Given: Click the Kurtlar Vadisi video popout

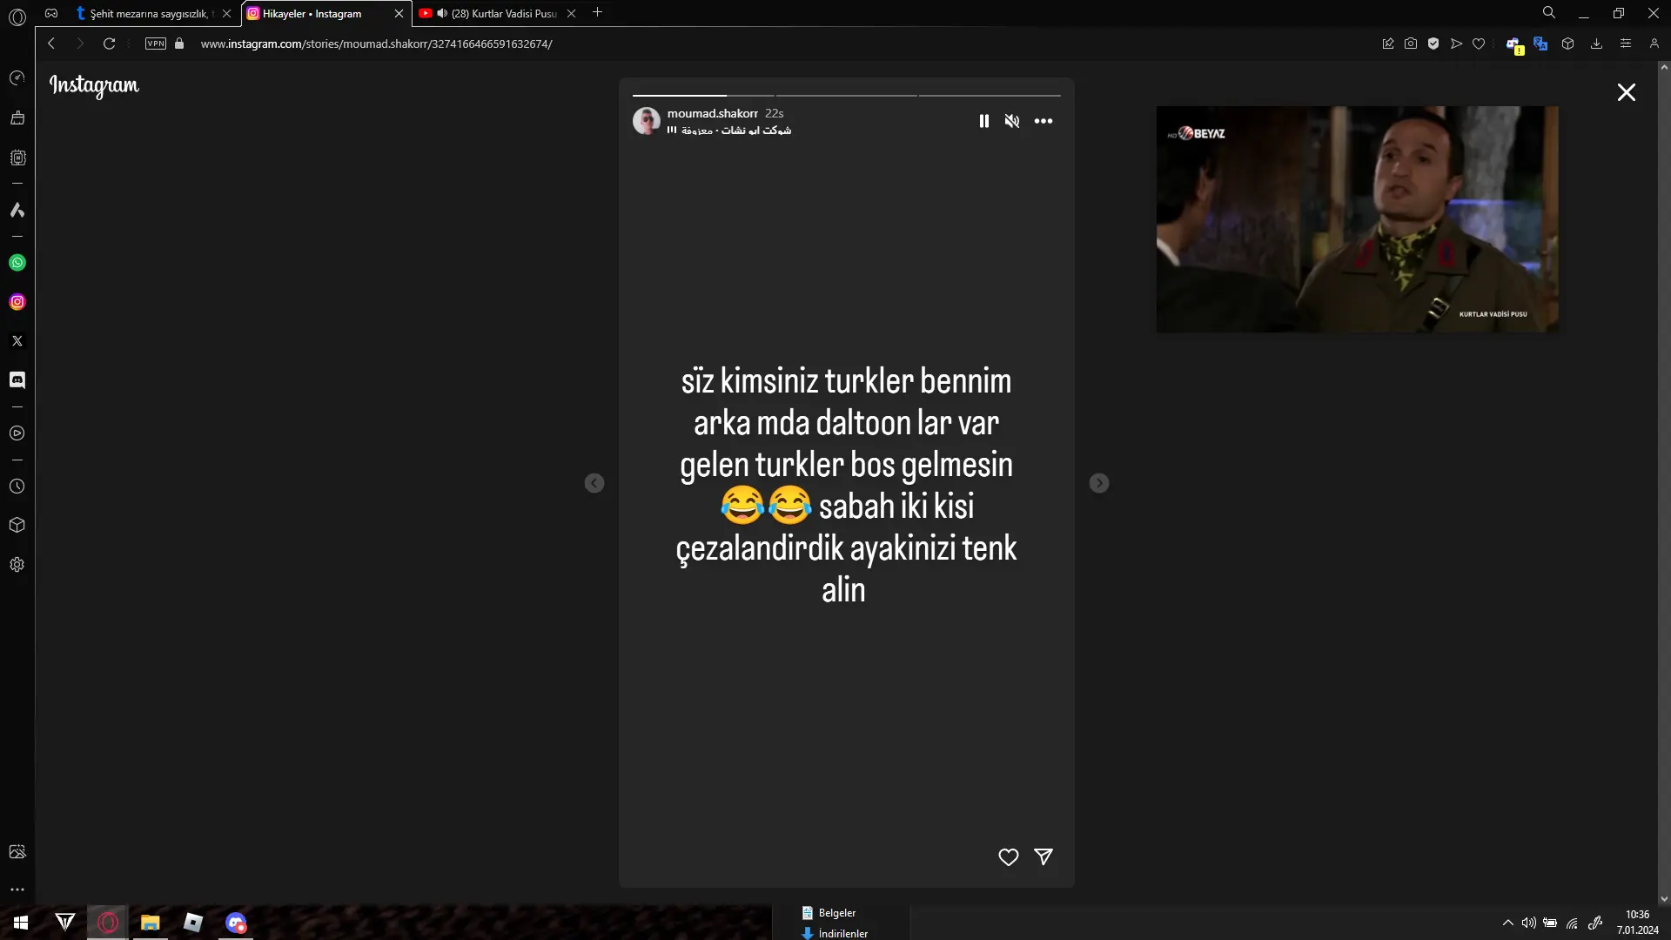Looking at the screenshot, I should 1357,219.
